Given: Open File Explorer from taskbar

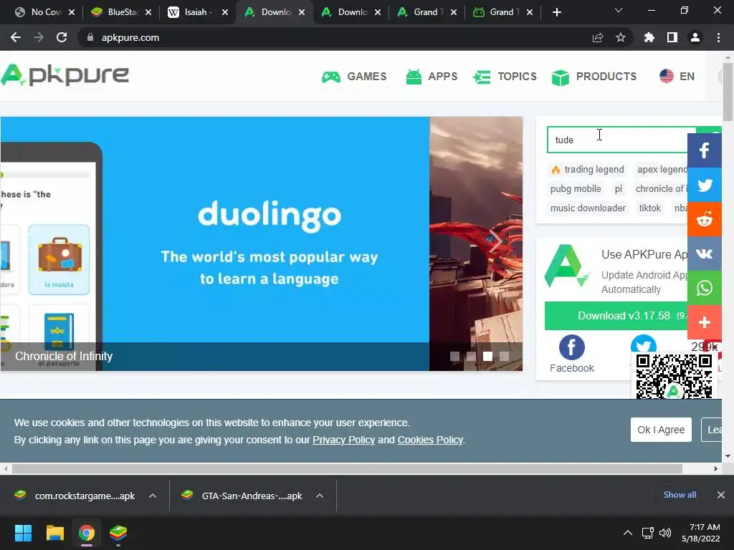Looking at the screenshot, I should pos(54,533).
